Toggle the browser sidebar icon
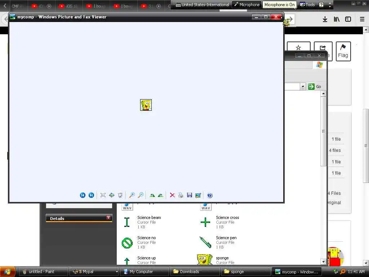This screenshot has width=369, height=277. click(348, 19)
